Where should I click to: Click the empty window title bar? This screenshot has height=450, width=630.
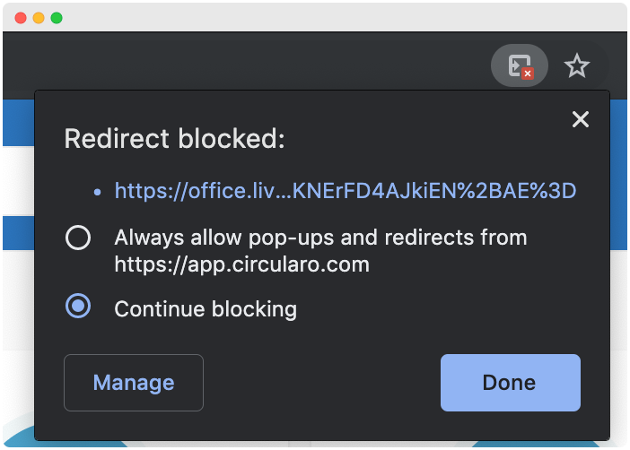pos(314,18)
